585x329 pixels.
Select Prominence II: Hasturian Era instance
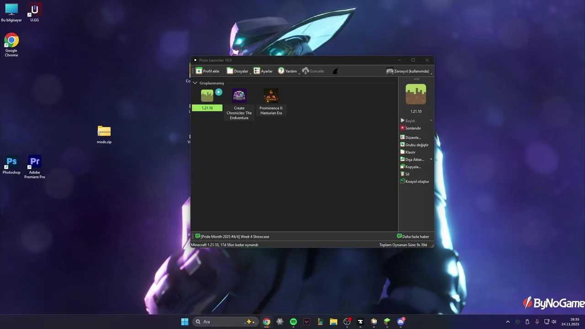271,102
